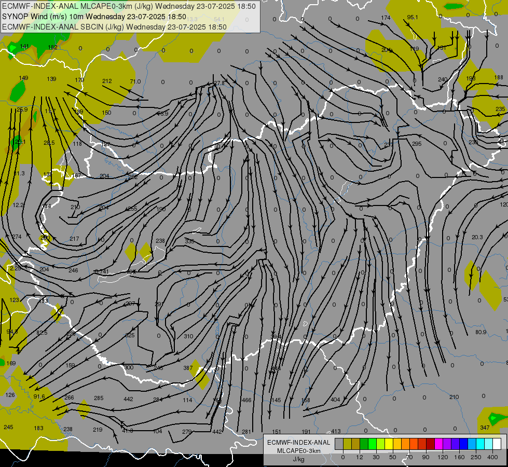Screen dimensions: 508x467
Task: Click the map value '347'
Action: pos(485,428)
